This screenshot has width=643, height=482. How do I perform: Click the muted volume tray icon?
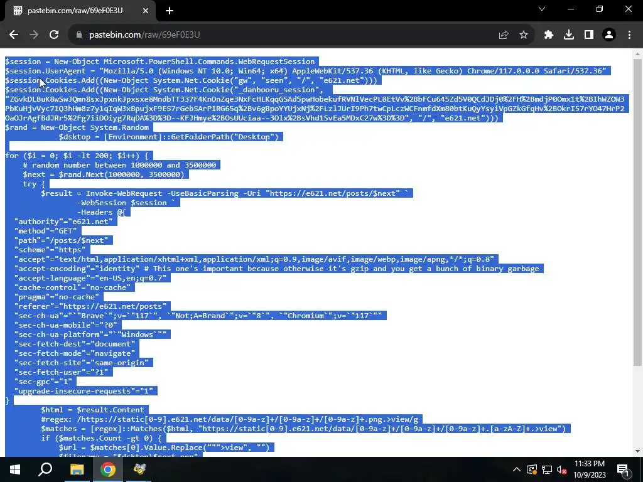tap(562, 469)
